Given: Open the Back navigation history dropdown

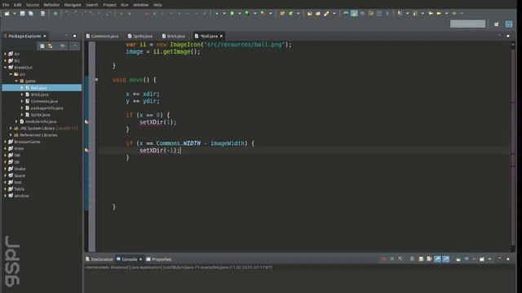Looking at the screenshot, I should point(446,14).
